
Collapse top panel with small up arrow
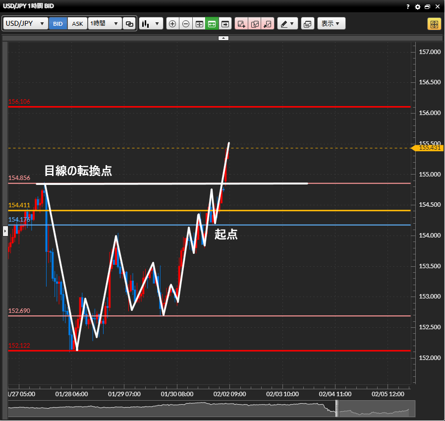223,38
